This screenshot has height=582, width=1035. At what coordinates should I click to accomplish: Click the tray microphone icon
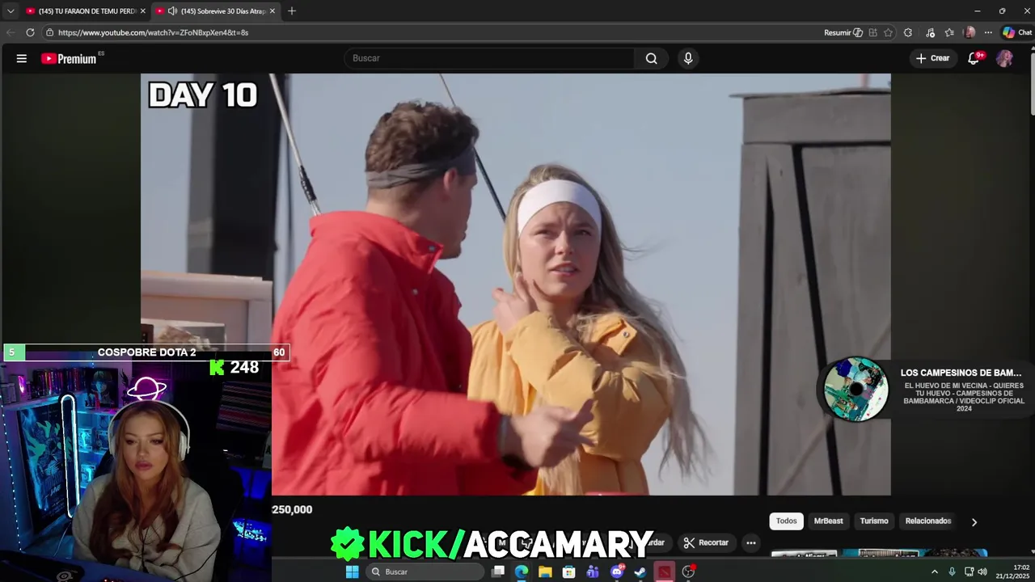952,571
